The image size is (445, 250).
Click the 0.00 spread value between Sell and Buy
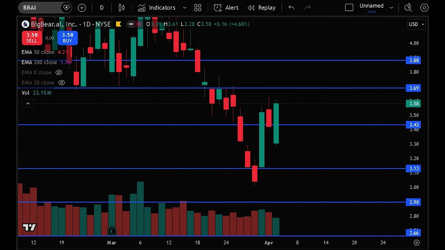[50, 38]
